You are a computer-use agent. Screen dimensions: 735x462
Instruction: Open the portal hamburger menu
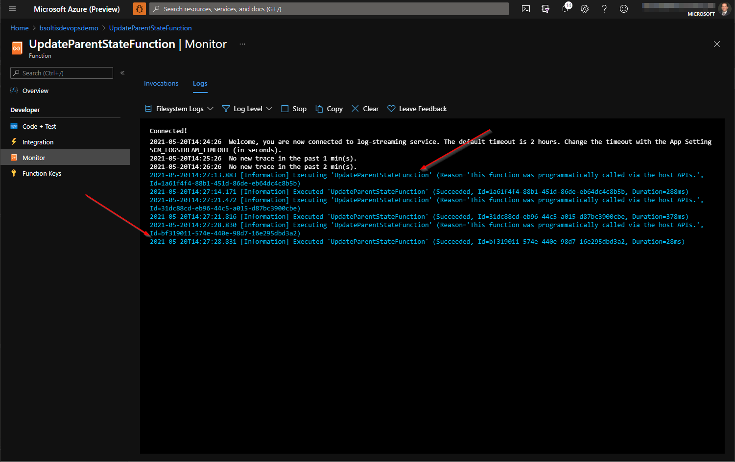[x=12, y=9]
